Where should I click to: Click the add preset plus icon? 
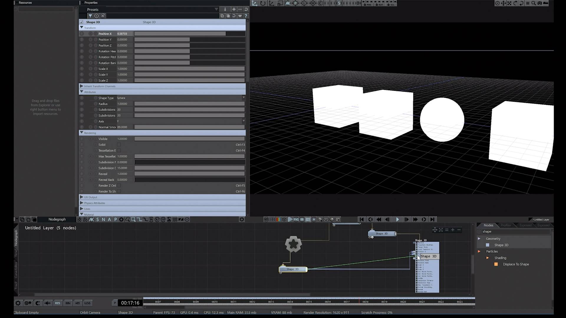[x=234, y=9]
